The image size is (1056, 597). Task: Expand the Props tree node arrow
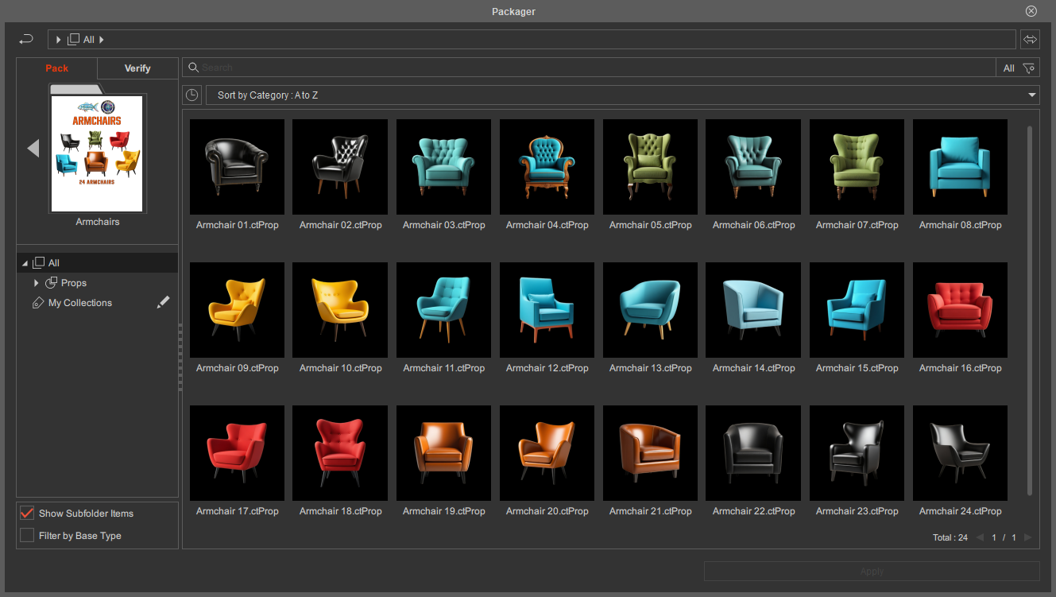pyautogui.click(x=37, y=283)
